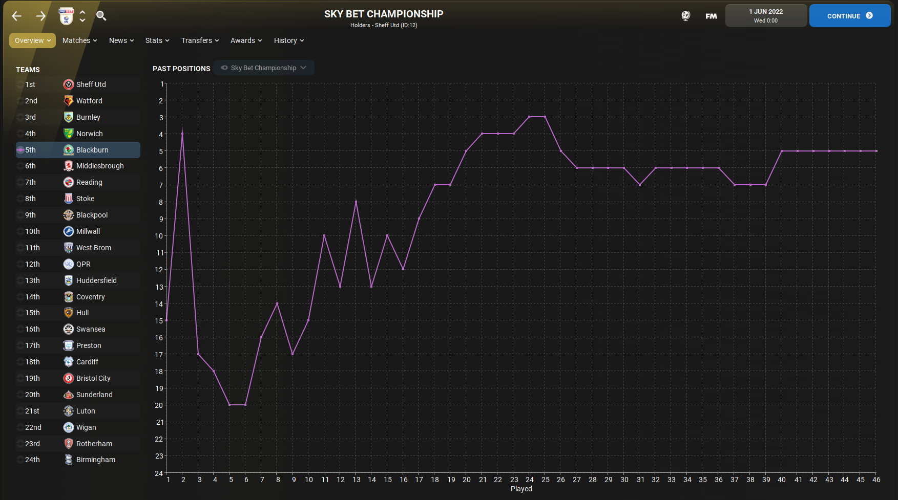Open the magnifier search icon
Viewport: 898px width, 500px height.
click(x=101, y=16)
